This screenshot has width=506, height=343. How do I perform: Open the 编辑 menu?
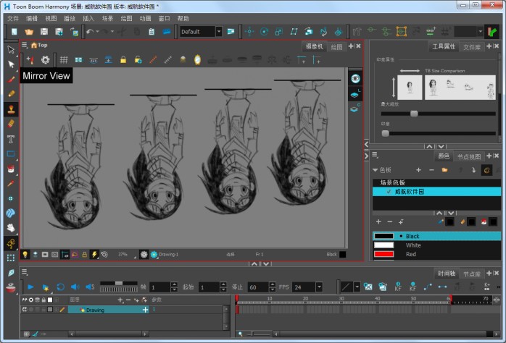tap(32, 18)
